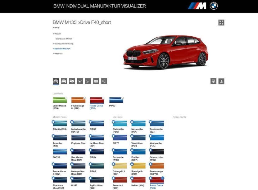
Task: Click the red M135i car preview image
Action: click(x=166, y=52)
